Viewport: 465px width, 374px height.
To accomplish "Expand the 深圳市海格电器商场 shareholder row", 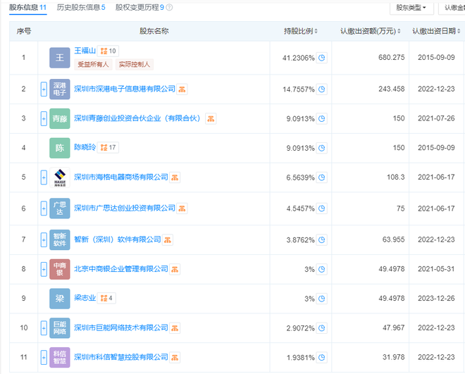I will [44, 177].
